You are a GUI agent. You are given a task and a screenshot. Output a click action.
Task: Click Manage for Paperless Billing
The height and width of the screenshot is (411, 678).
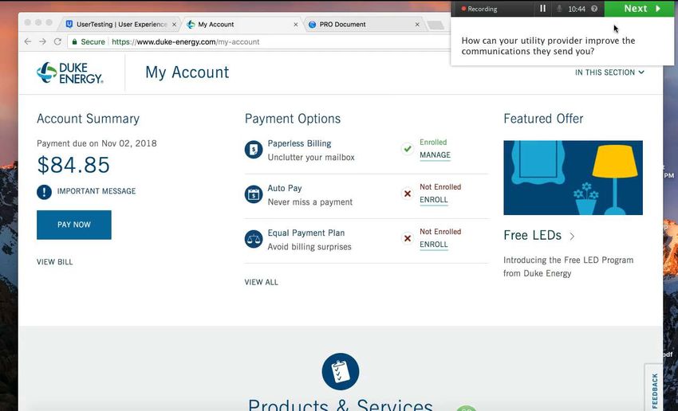tap(435, 155)
